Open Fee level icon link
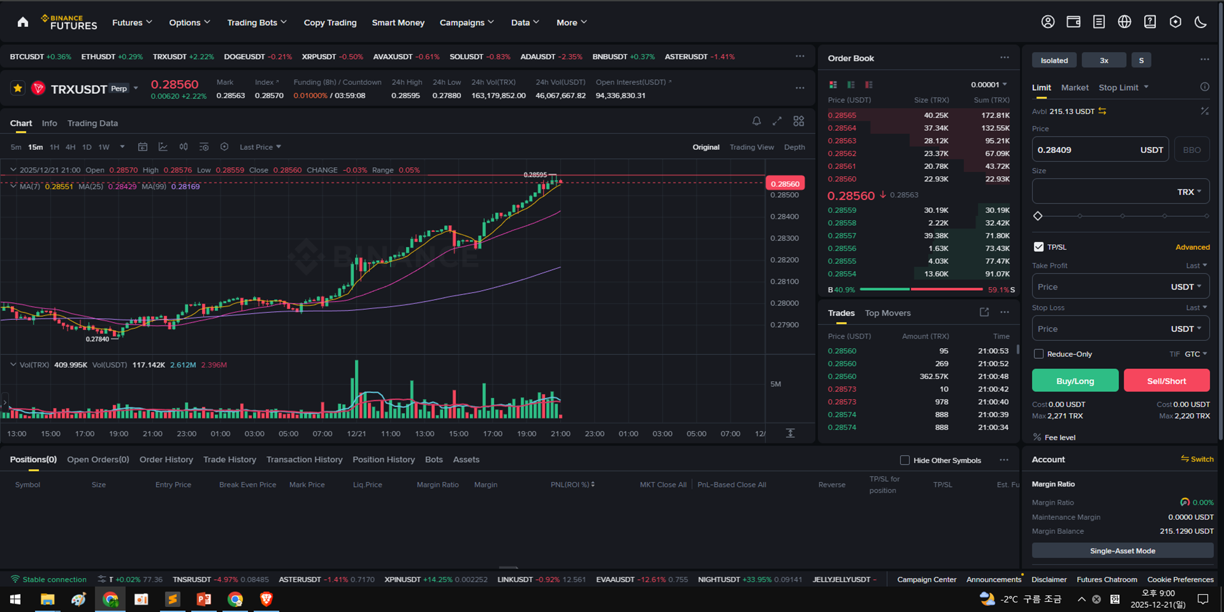Viewport: 1224px width, 612px height. pos(1054,437)
